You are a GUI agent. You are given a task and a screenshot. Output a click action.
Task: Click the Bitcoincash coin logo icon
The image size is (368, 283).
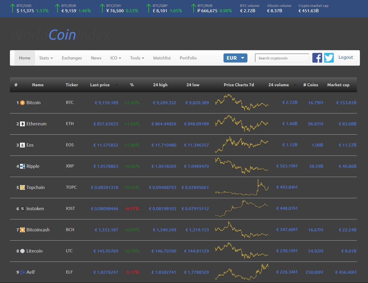click(22, 230)
